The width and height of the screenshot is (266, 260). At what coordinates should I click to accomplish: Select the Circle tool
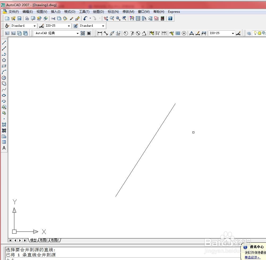tap(4, 78)
